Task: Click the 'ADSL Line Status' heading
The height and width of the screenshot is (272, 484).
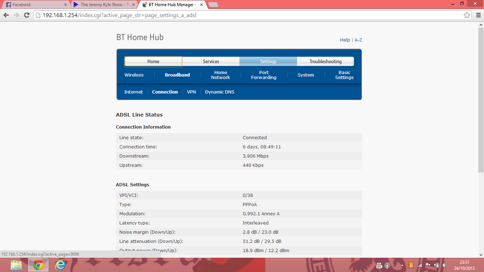Action: (x=139, y=115)
